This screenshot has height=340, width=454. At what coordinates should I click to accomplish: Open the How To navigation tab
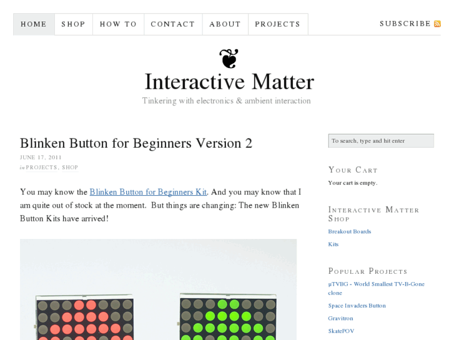(119, 24)
